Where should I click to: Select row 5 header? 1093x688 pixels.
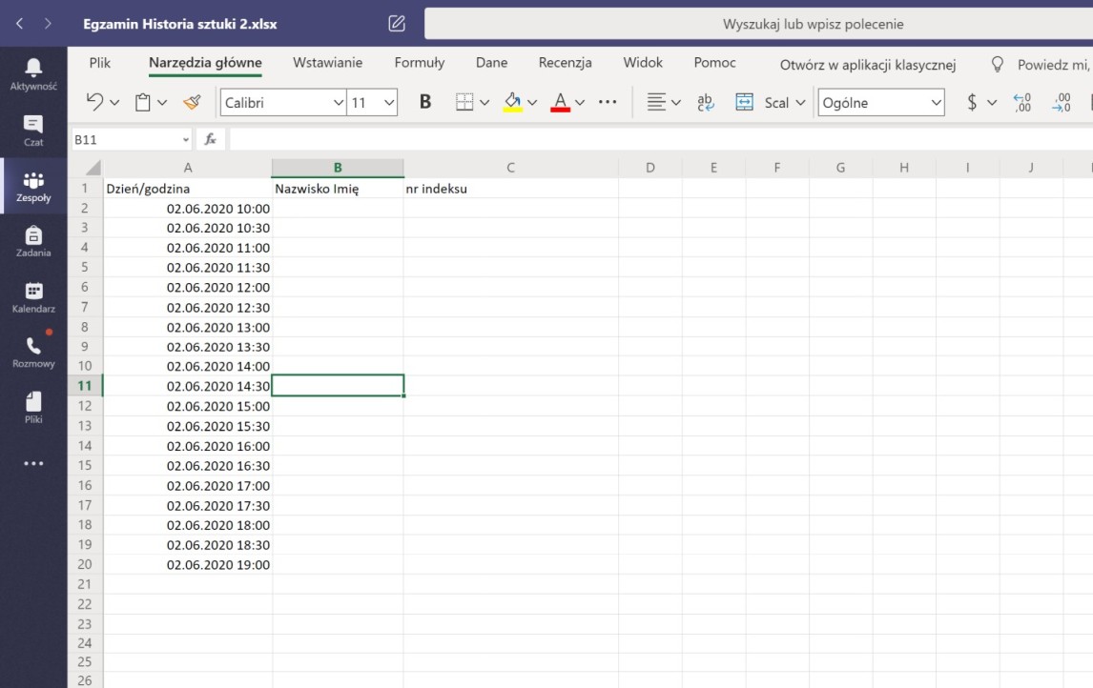point(84,268)
